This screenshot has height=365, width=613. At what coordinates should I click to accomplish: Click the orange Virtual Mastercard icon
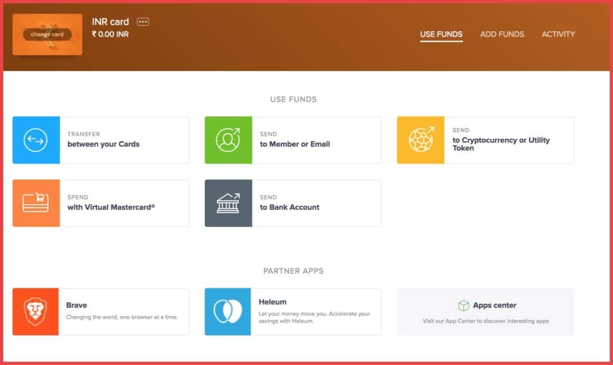coord(36,203)
